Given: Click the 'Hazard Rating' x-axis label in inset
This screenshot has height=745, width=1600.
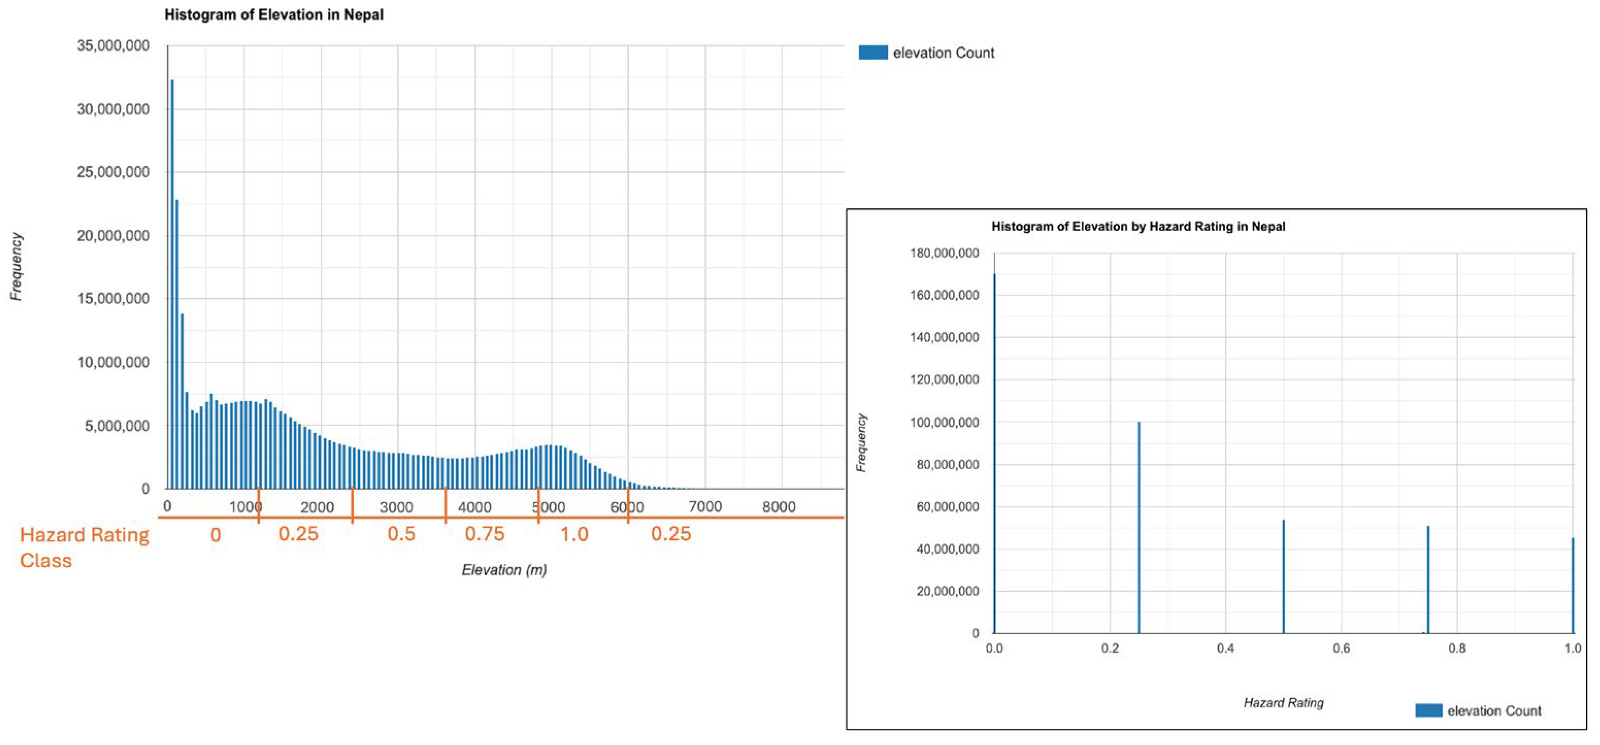Looking at the screenshot, I should point(1283,703).
